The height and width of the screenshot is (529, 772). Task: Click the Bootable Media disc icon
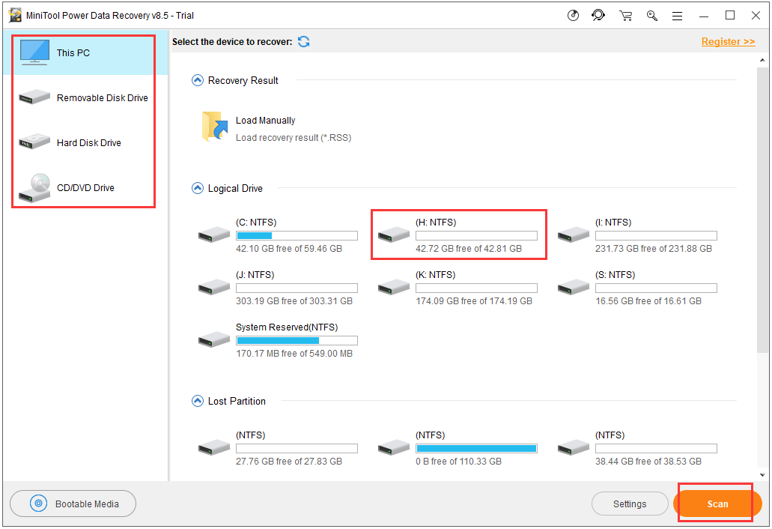(x=37, y=504)
